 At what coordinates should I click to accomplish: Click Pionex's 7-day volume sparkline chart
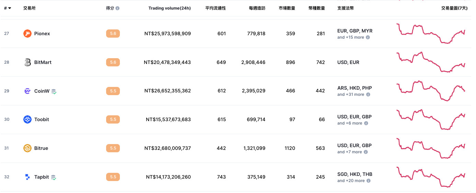click(431, 34)
